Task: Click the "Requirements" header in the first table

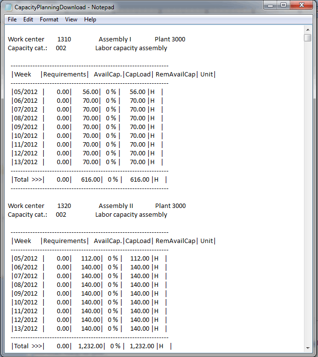Action: [x=64, y=75]
